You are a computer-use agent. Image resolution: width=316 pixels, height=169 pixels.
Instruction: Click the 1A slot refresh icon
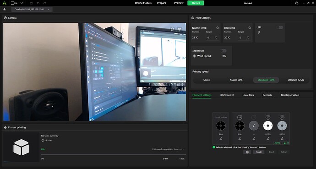240,117
